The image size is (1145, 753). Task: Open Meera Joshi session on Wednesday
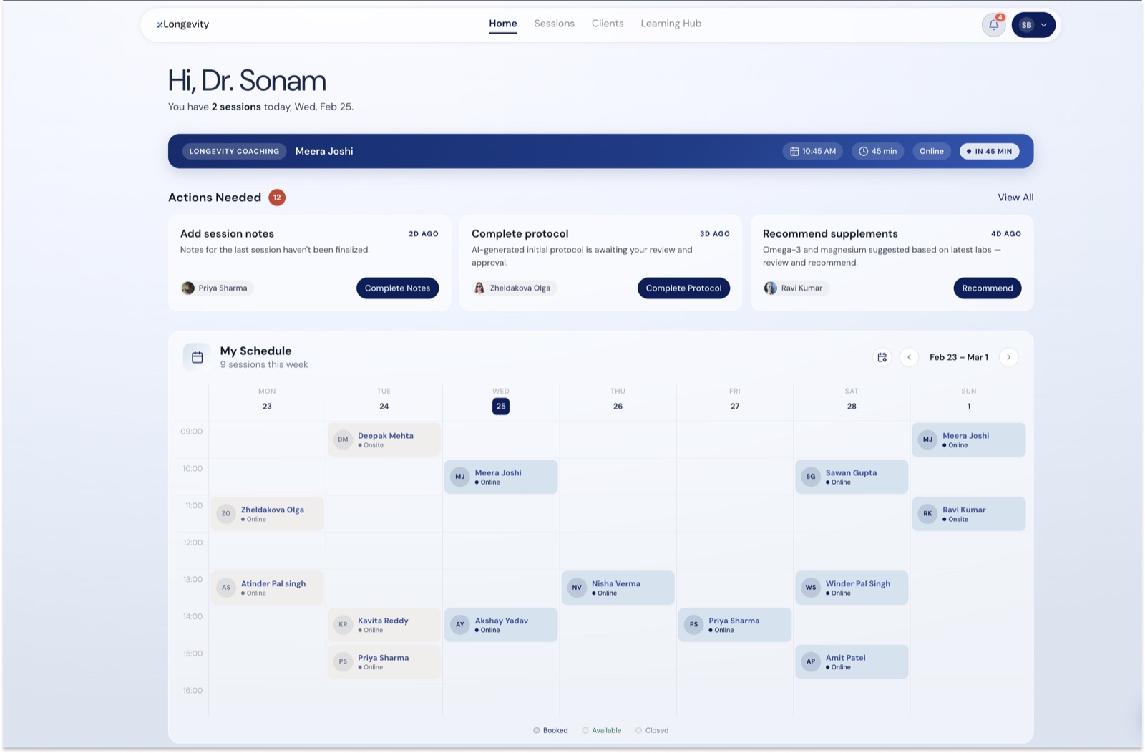click(501, 477)
